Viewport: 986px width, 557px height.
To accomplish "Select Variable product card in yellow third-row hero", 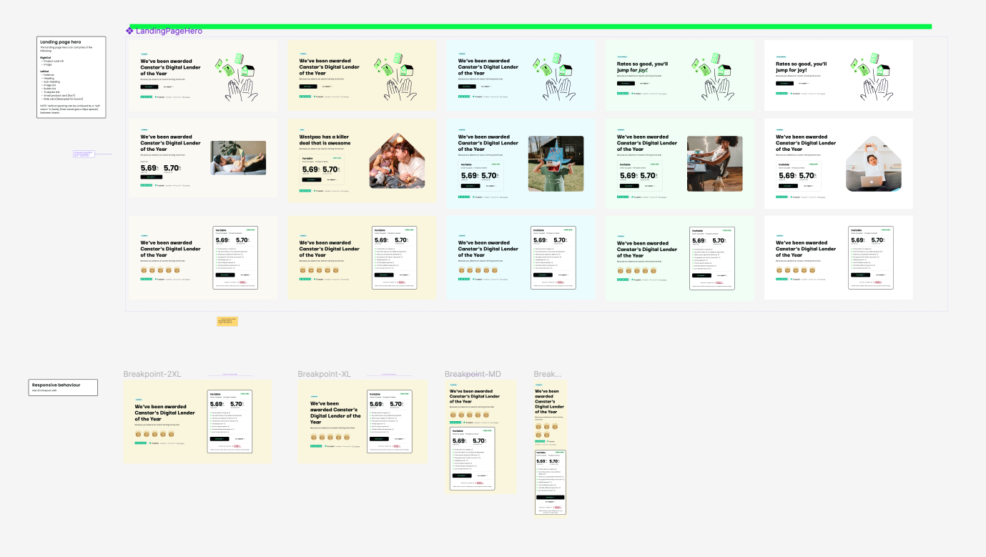I will [394, 258].
